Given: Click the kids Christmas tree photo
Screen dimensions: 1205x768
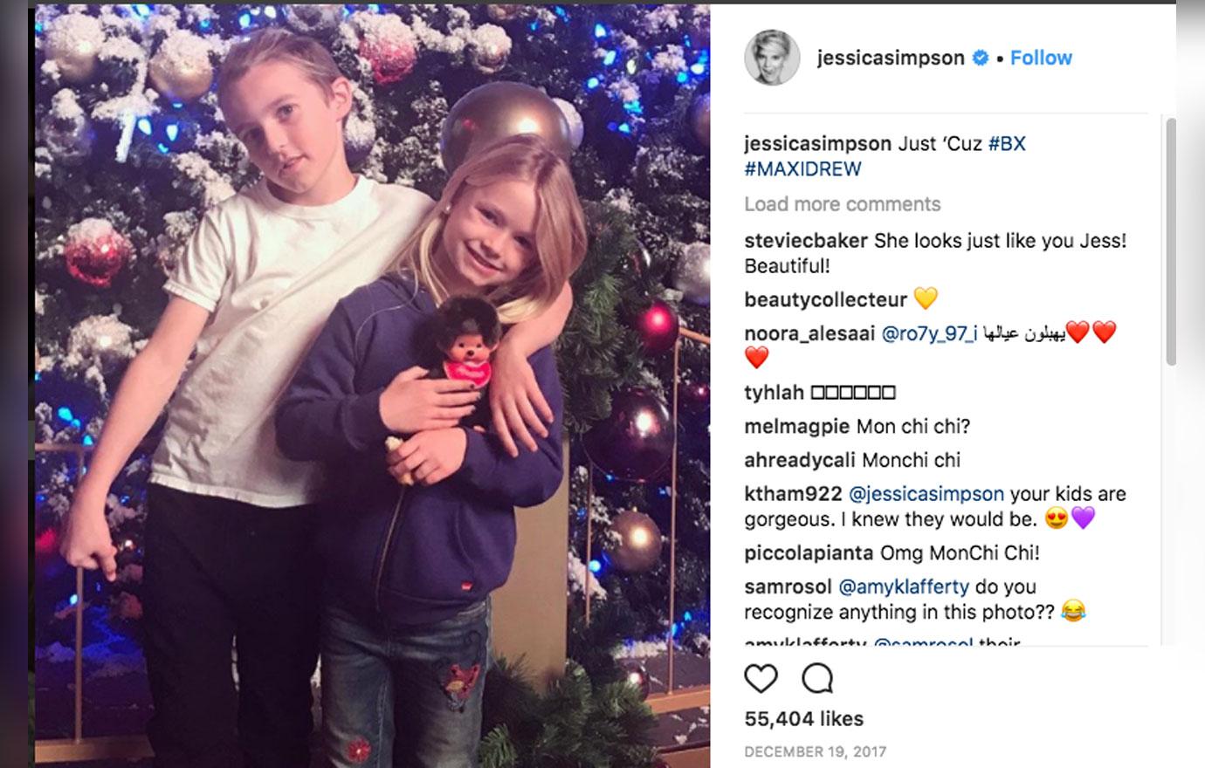Looking at the screenshot, I should pos(373,386).
